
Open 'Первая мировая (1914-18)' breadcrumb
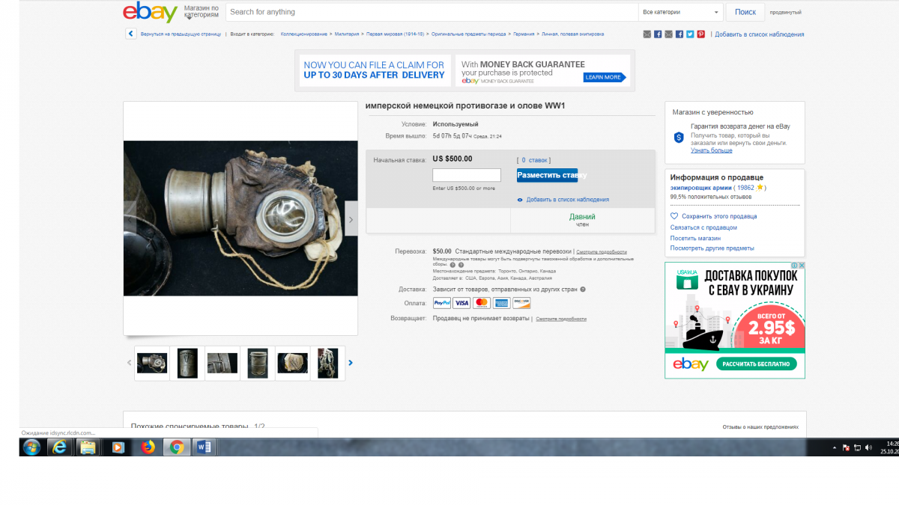tap(396, 34)
